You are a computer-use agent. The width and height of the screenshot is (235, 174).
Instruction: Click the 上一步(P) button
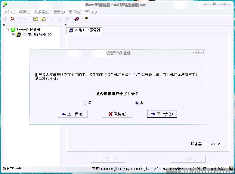click(72, 114)
